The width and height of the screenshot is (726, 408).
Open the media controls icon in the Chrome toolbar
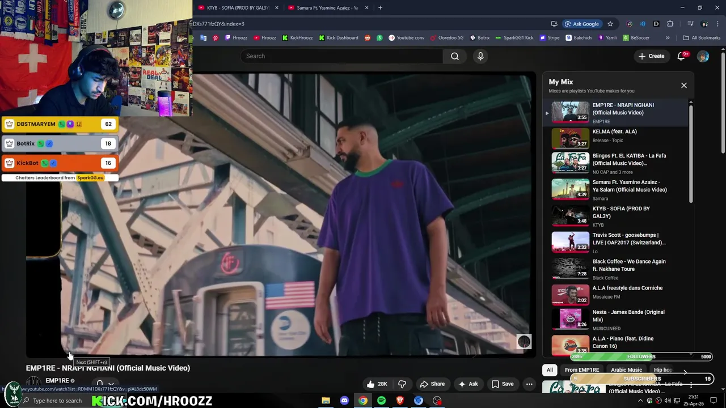[x=690, y=24]
